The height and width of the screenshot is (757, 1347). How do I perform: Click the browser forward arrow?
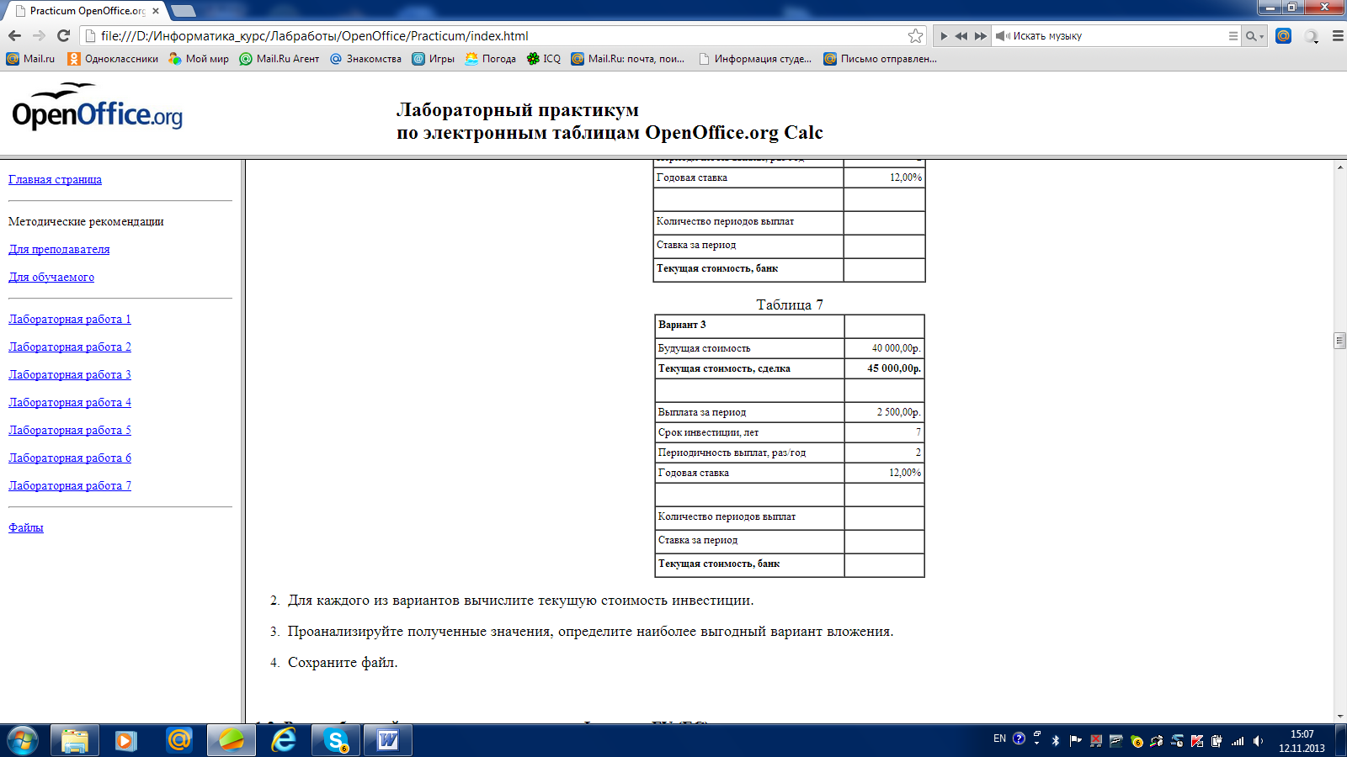pyautogui.click(x=39, y=35)
